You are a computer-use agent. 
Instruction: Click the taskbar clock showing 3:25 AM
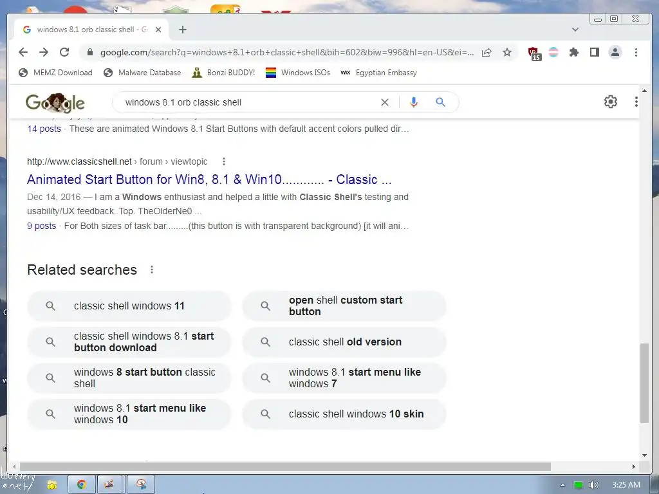coord(626,485)
